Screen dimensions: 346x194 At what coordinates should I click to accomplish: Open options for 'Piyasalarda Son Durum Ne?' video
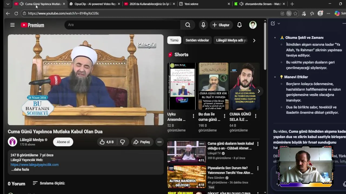click(x=258, y=168)
